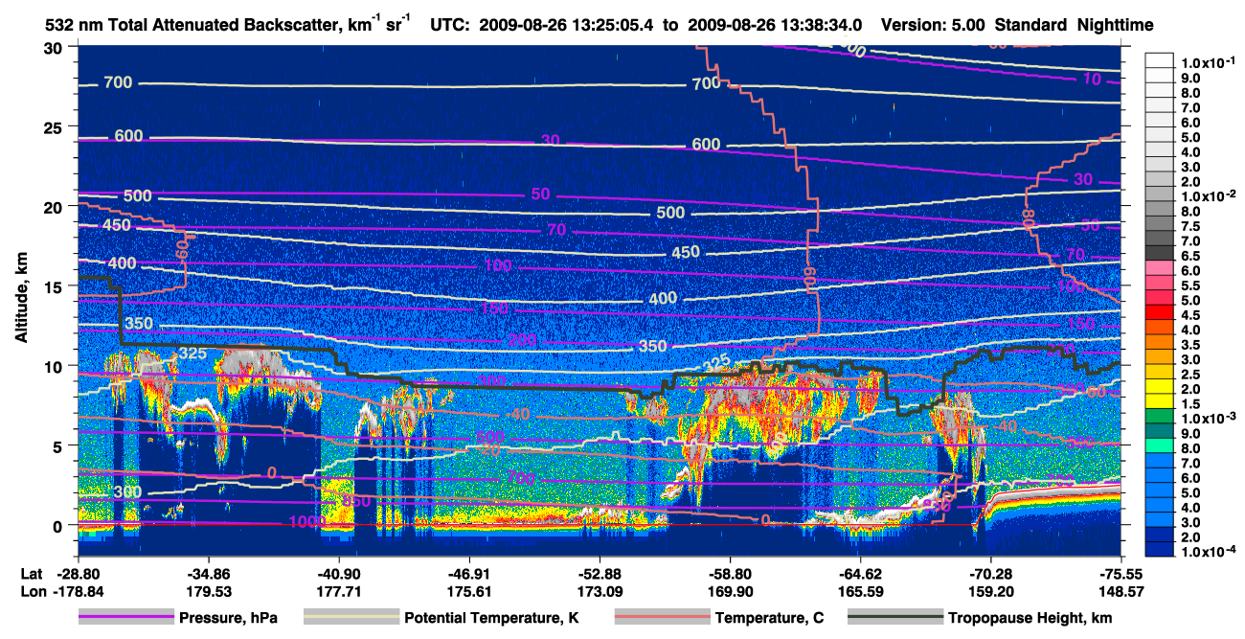Click the colorbar label '1.0x10-2'
1245x639 pixels.
(1208, 195)
